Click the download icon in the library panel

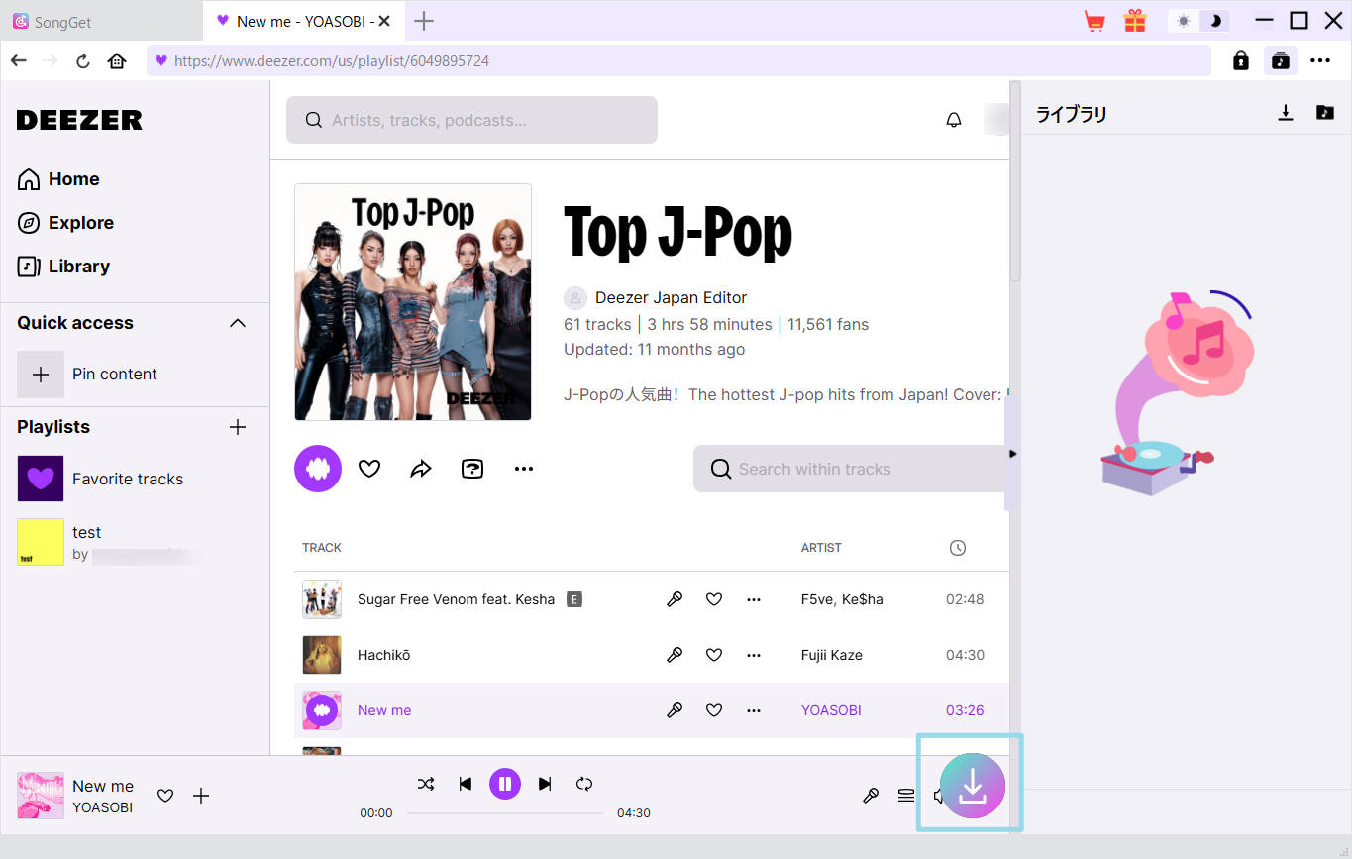[1286, 113]
